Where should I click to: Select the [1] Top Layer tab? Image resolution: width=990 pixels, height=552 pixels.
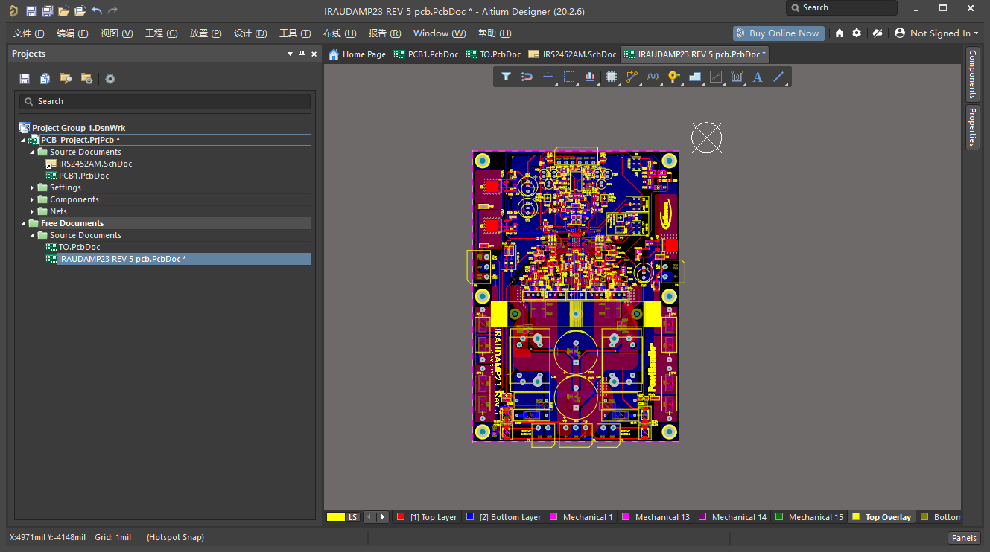(428, 517)
